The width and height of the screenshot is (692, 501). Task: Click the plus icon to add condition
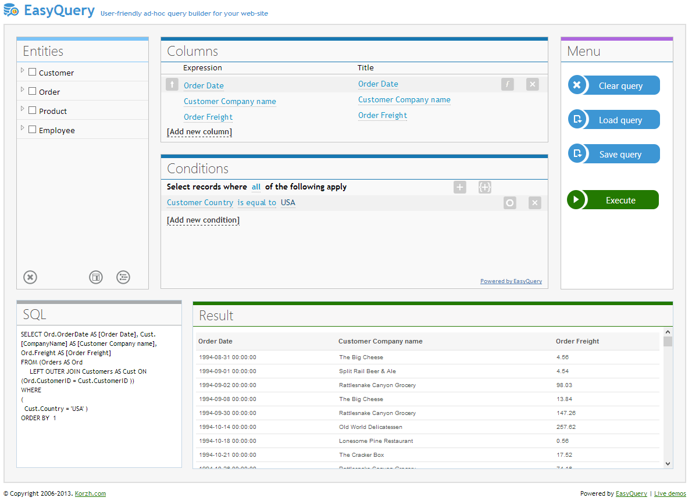[x=459, y=187]
